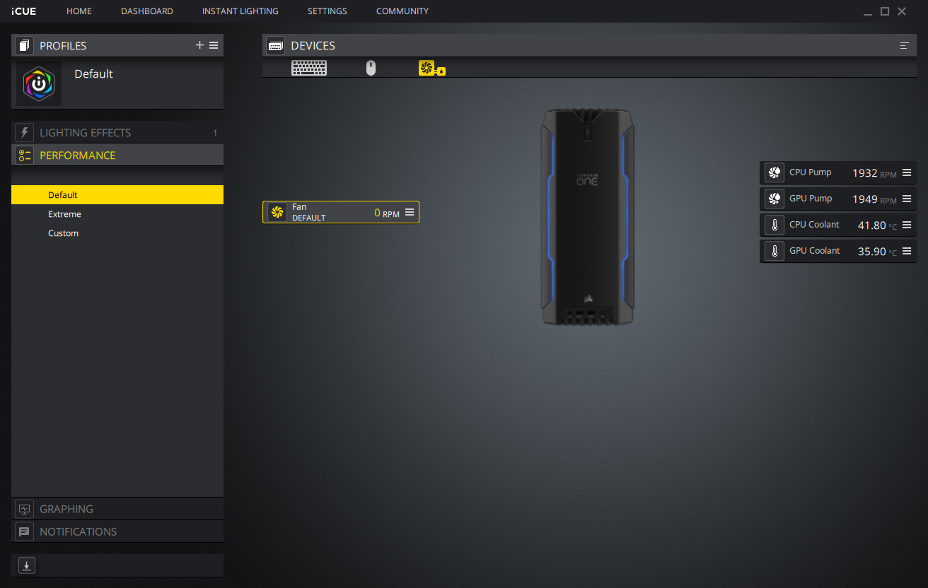Select the Custom performance preset
Viewport: 928px width, 588px height.
117,233
